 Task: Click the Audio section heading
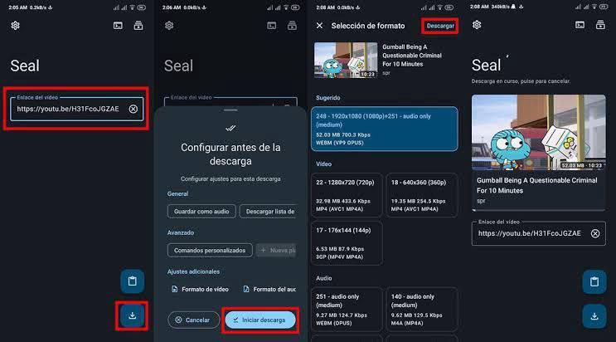tap(323, 278)
